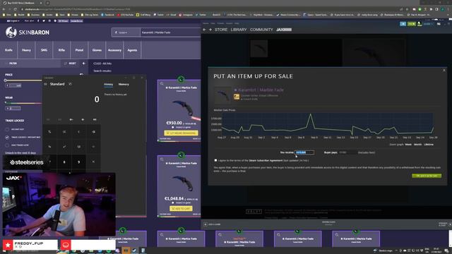The image size is (452, 254).
Task: Click Calculator 8 key
Action: 64,162
